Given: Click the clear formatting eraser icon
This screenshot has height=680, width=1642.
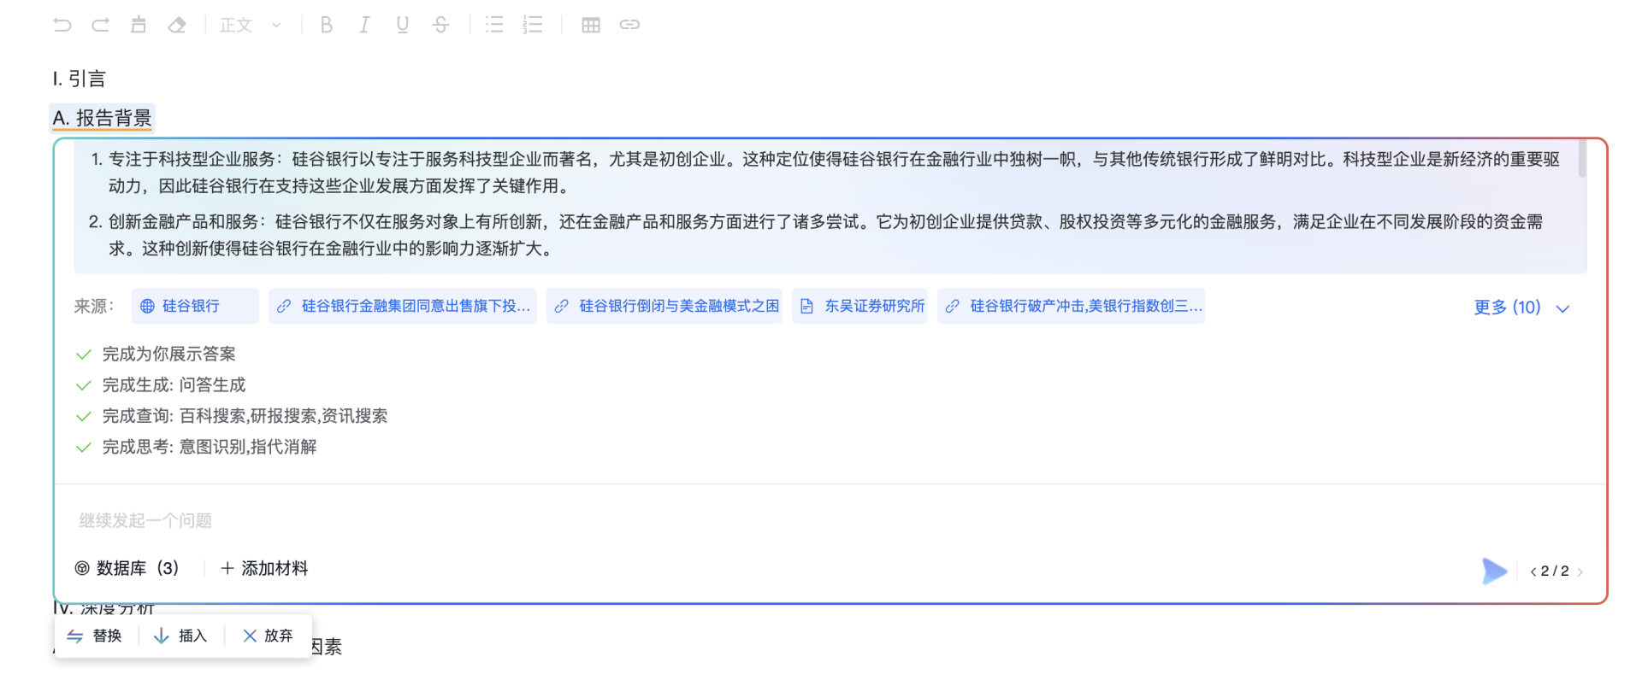Looking at the screenshot, I should (x=177, y=25).
